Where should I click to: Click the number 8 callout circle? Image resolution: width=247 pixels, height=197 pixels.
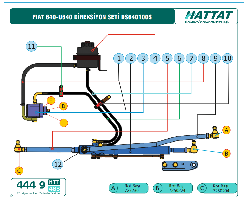204,59
